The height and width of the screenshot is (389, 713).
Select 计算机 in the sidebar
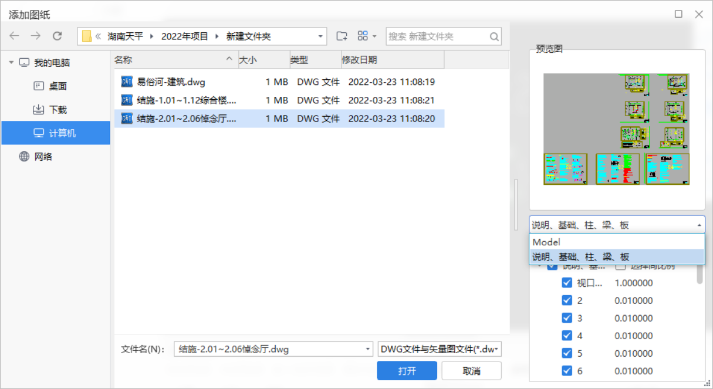(56, 133)
